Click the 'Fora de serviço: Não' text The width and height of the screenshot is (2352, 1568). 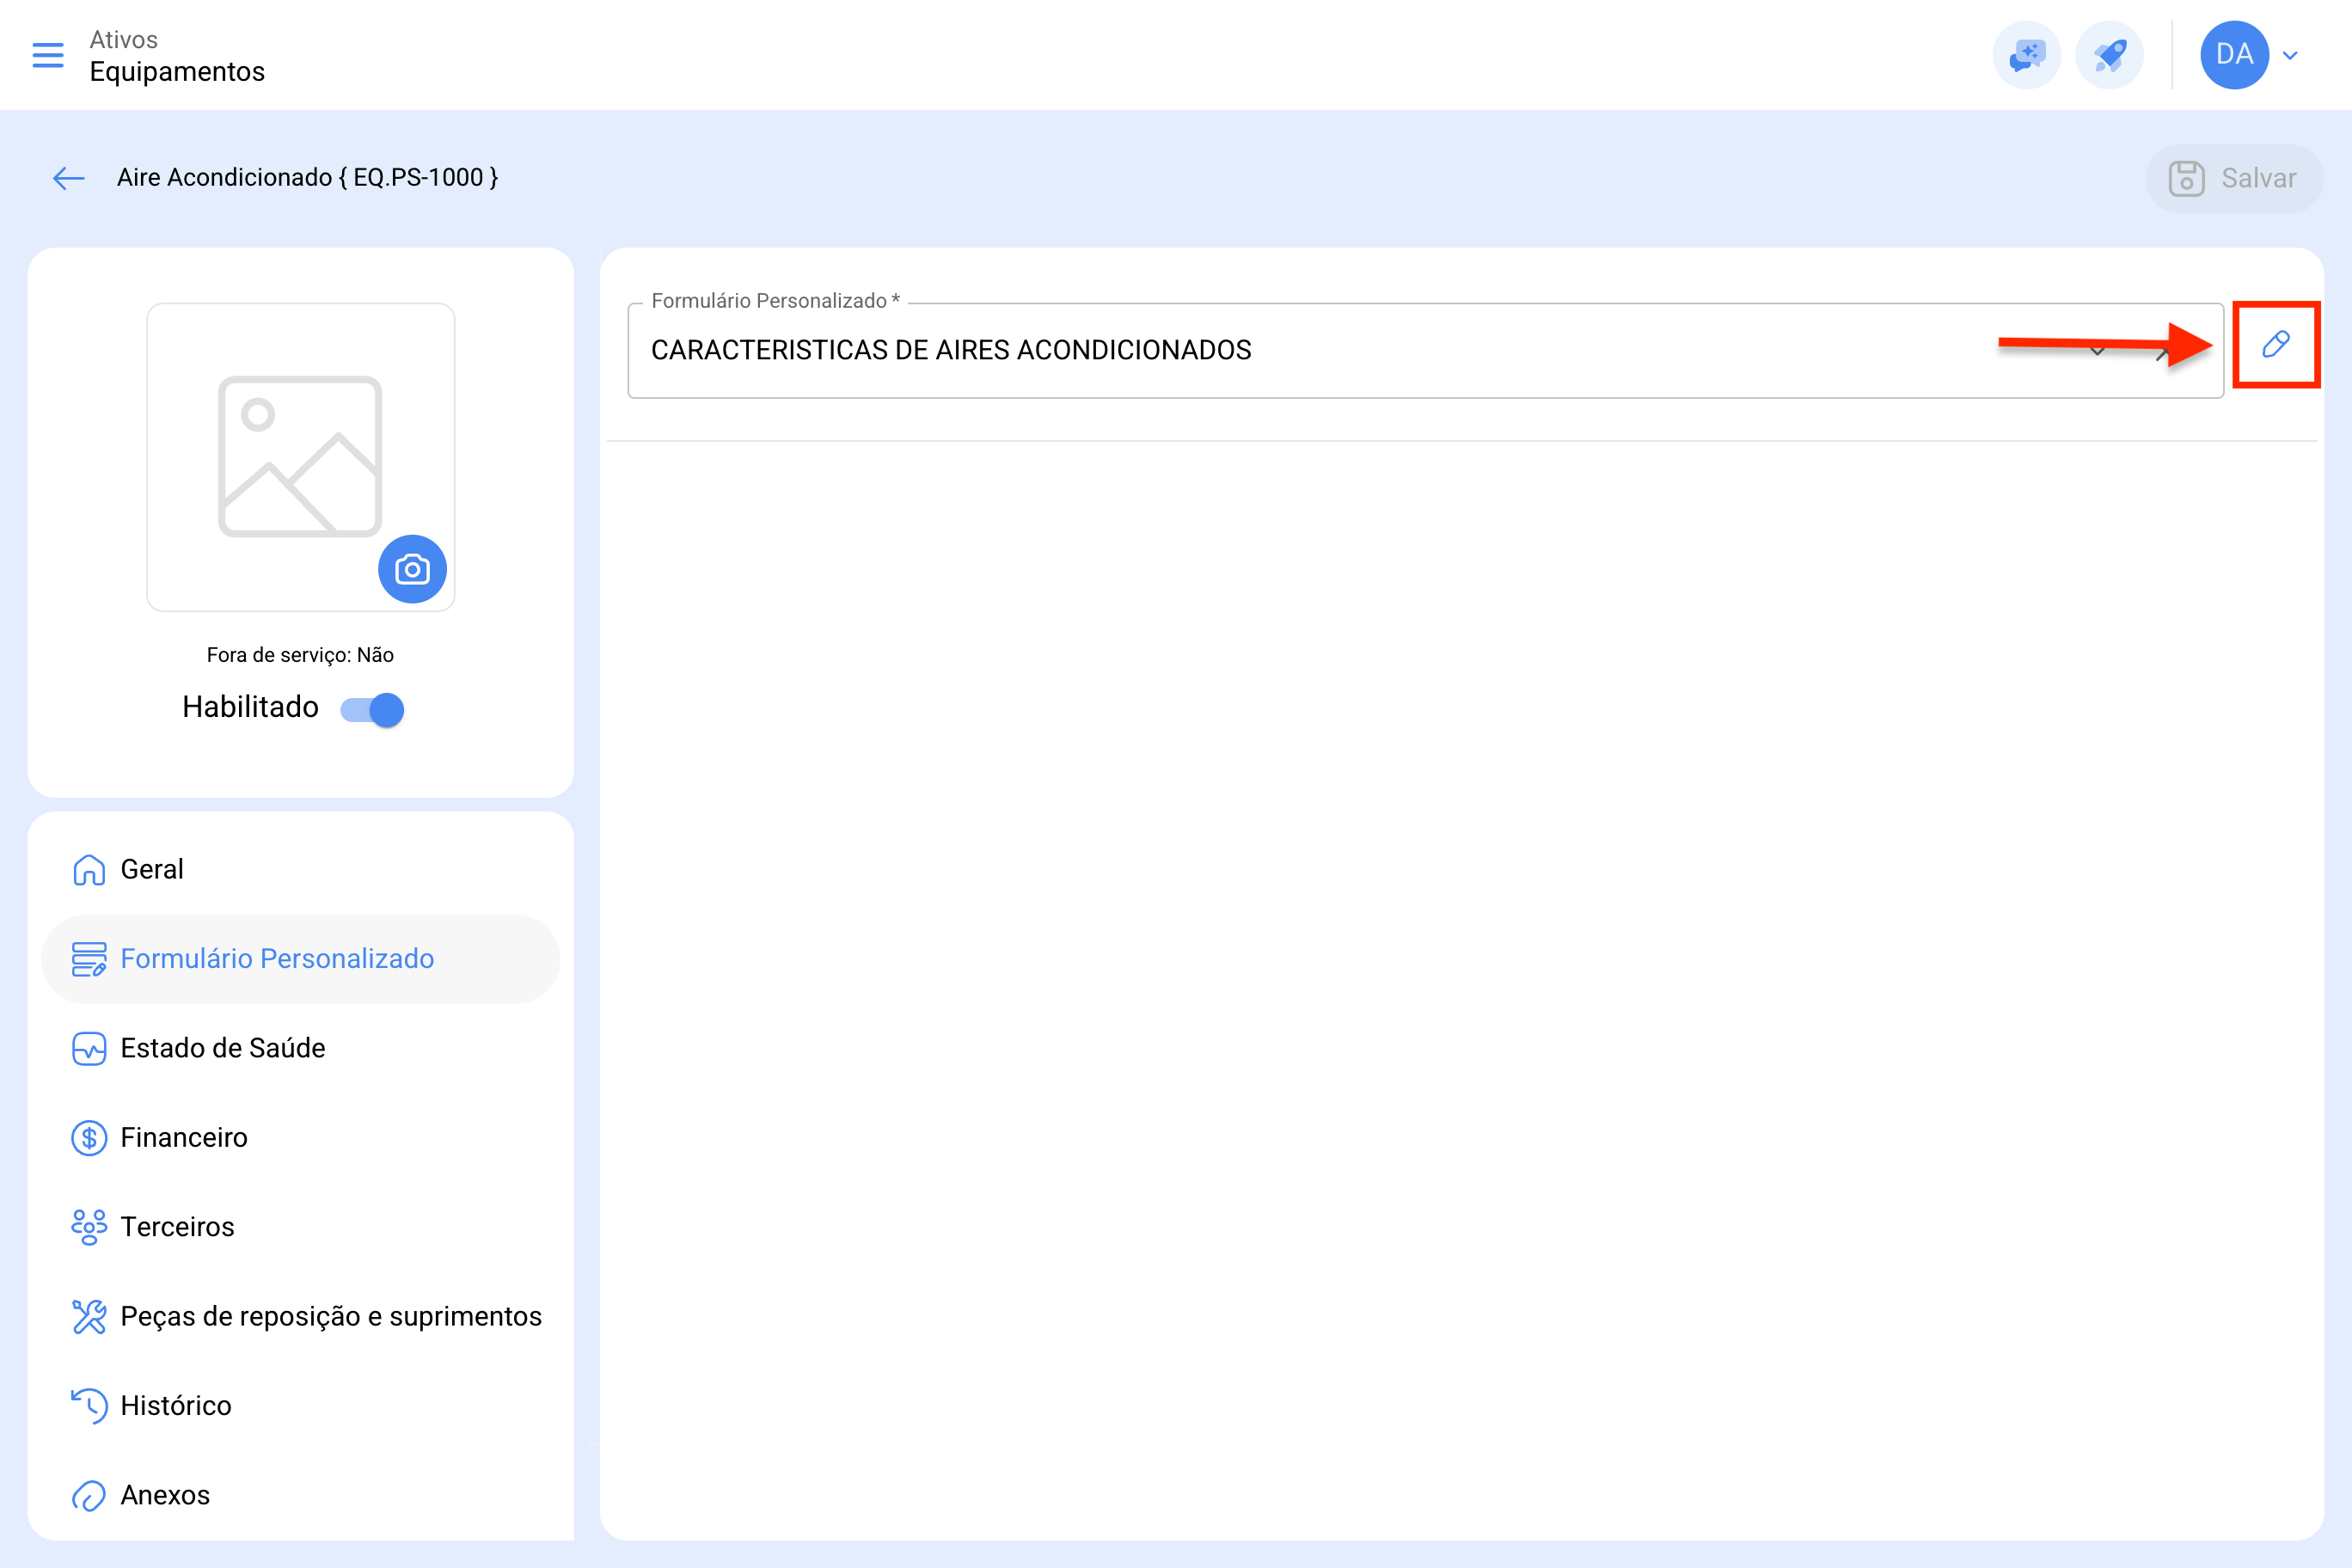coord(300,655)
